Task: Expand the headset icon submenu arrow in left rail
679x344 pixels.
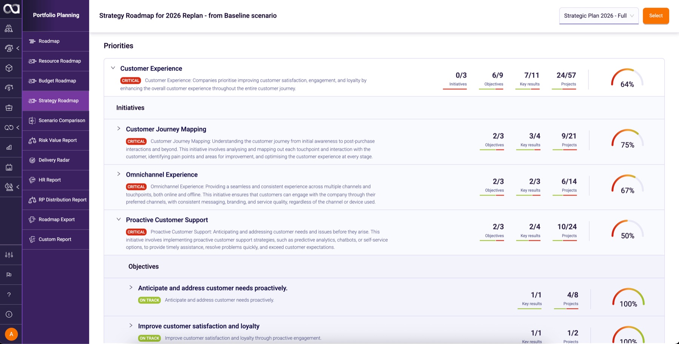Action: point(18,48)
